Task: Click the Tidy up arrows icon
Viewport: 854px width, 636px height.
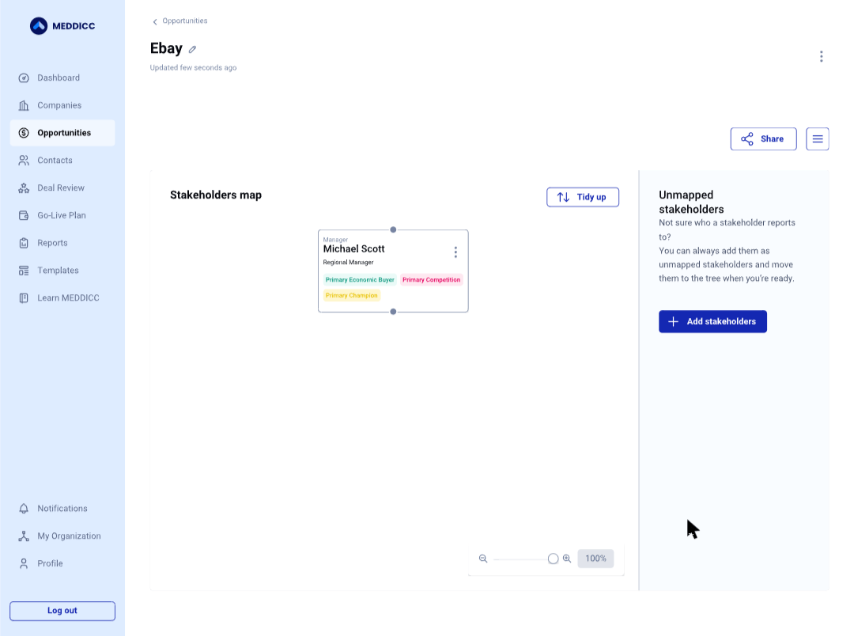Action: pyautogui.click(x=563, y=197)
